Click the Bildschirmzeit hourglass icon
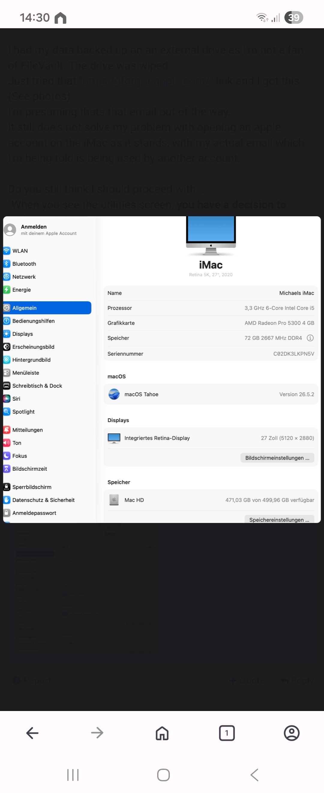Screen dimensions: 324x793 [x=7, y=468]
